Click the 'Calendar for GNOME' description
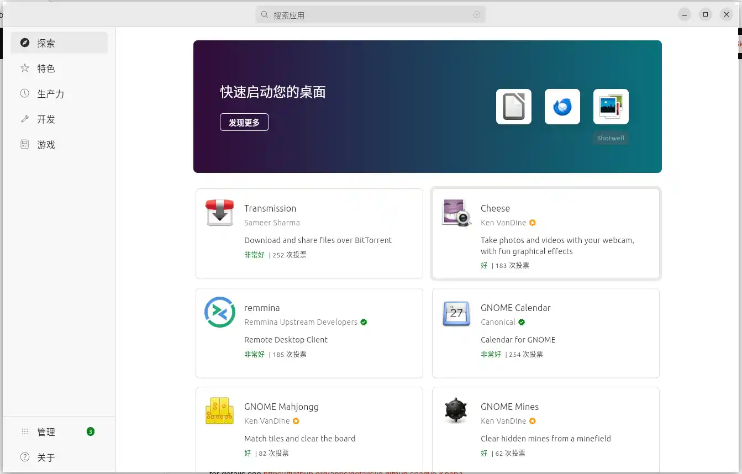 518,340
